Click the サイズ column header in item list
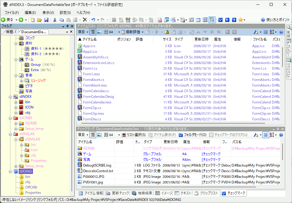This screenshot has width=292, height=203. click(163, 39)
